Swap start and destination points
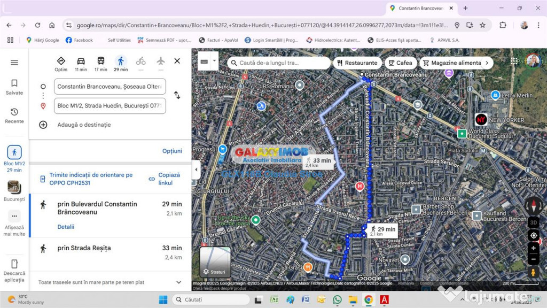Viewport: 547px width, 308px height. point(177,95)
